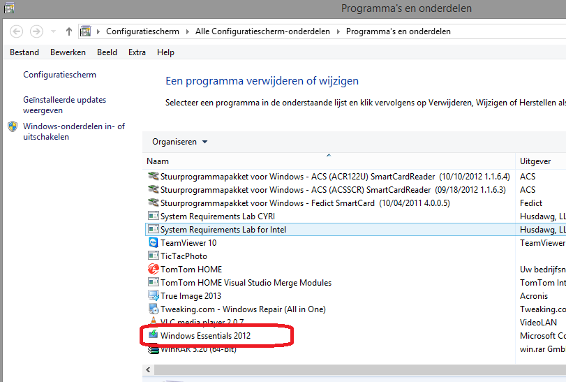Select System Requirements Lab CYRI
The width and height of the screenshot is (566, 382).
coord(218,216)
